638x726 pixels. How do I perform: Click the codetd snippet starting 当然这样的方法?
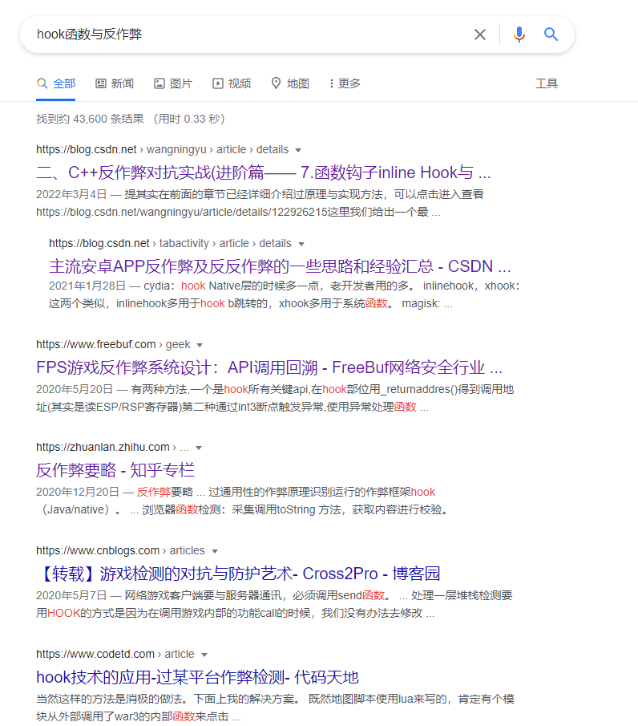tap(275, 708)
